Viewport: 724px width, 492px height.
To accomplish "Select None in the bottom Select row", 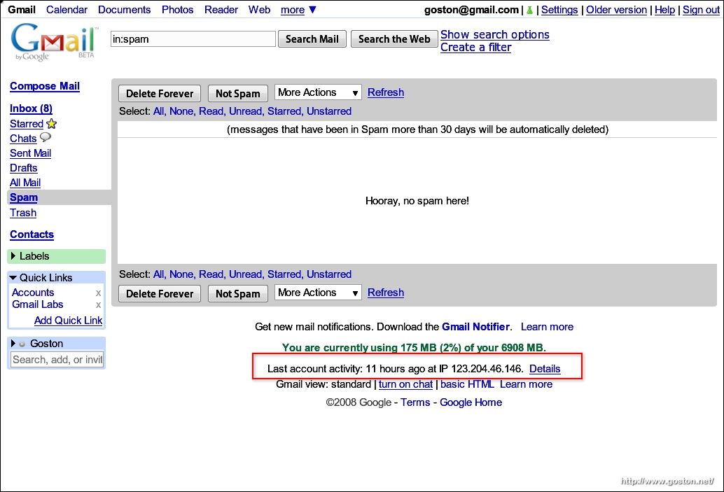I will [181, 274].
